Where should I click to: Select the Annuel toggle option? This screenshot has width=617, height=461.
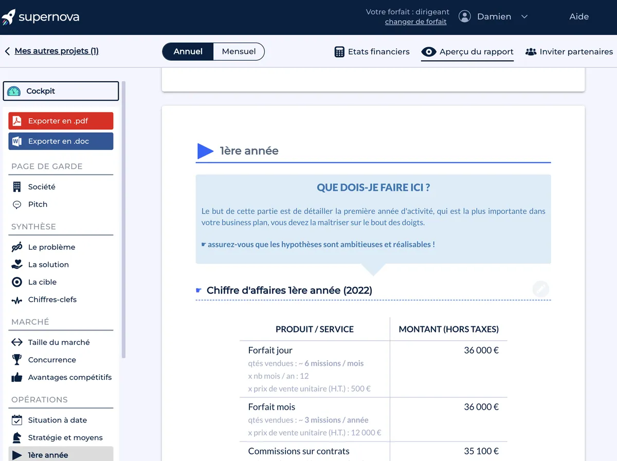pos(188,51)
